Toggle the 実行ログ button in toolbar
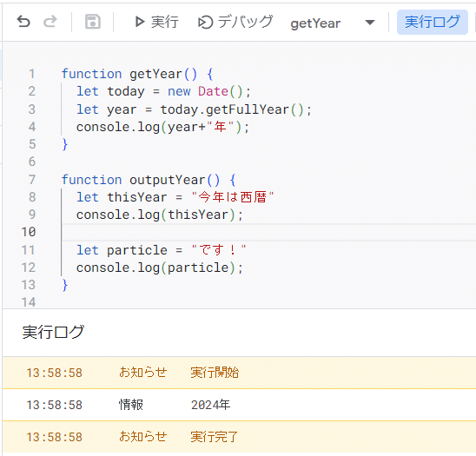 [x=433, y=22]
